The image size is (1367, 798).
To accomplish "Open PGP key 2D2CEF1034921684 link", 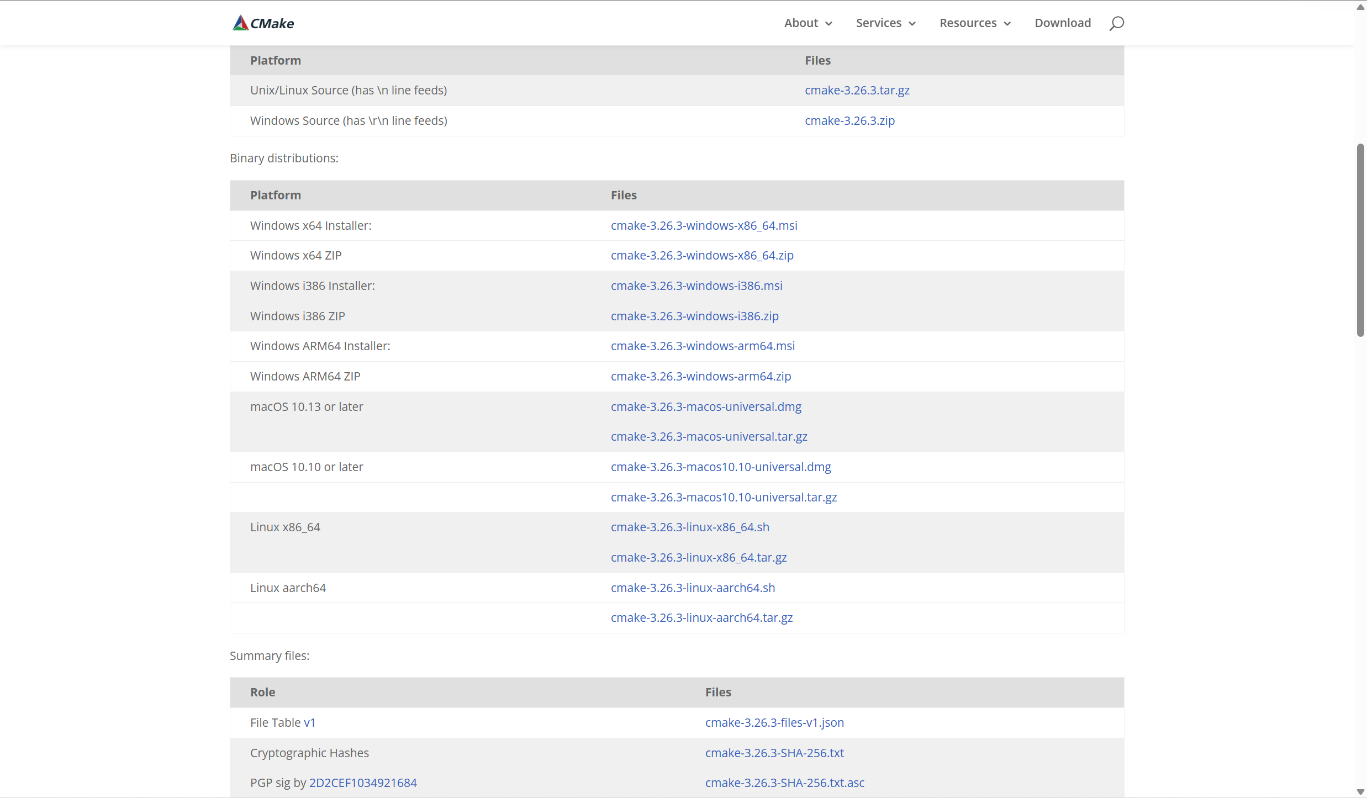I will 363,783.
